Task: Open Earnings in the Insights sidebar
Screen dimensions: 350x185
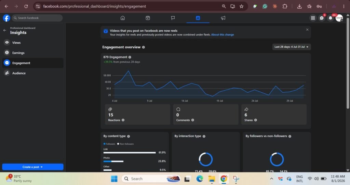Action: (33, 53)
